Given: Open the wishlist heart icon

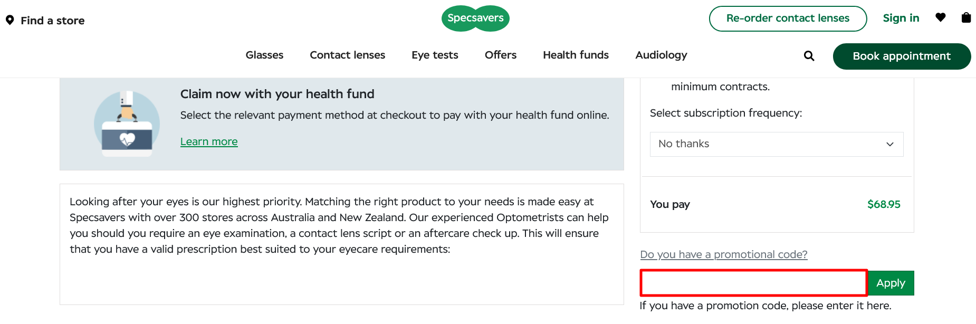Looking at the screenshot, I should pyautogui.click(x=940, y=17).
